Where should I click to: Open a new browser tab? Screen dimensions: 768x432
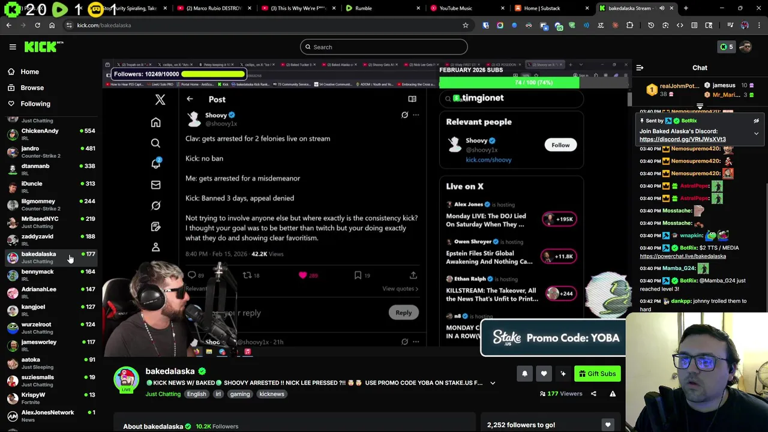[x=686, y=8]
